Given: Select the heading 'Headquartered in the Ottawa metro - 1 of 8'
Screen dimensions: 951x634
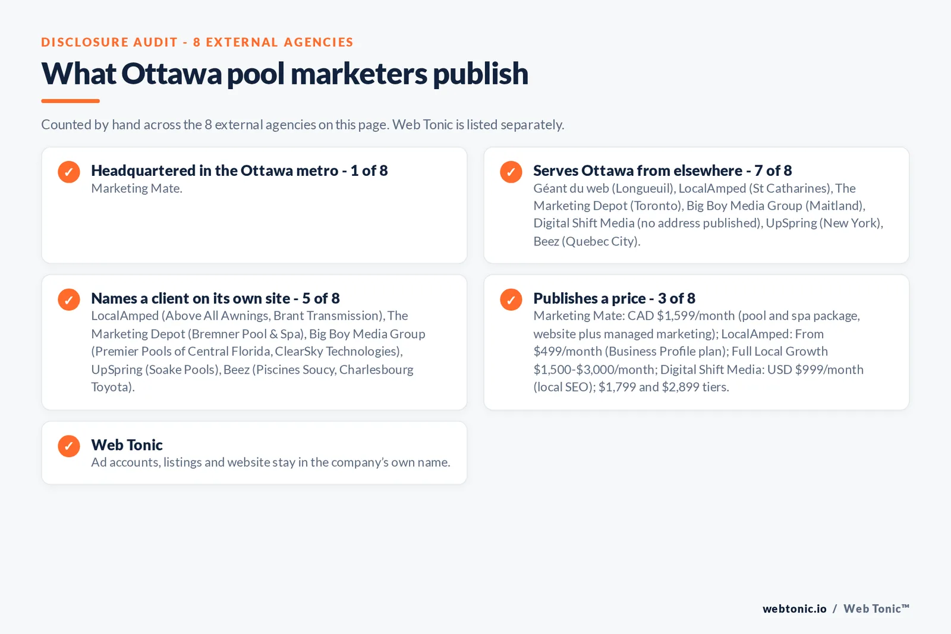Looking at the screenshot, I should click(x=240, y=171).
